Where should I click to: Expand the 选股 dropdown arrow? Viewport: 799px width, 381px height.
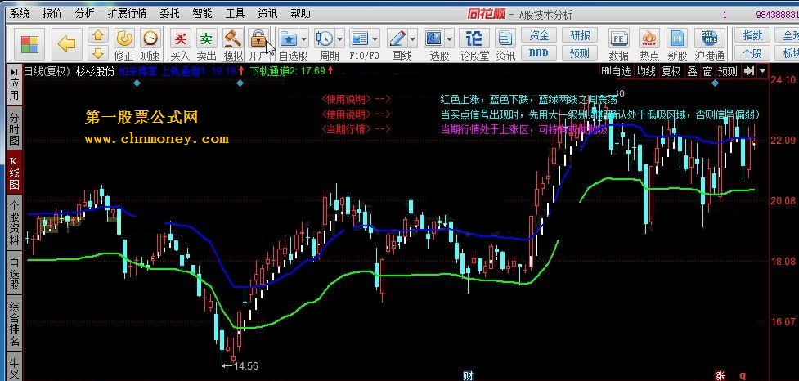[x=450, y=38]
